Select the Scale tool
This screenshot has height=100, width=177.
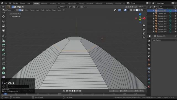click(4, 26)
